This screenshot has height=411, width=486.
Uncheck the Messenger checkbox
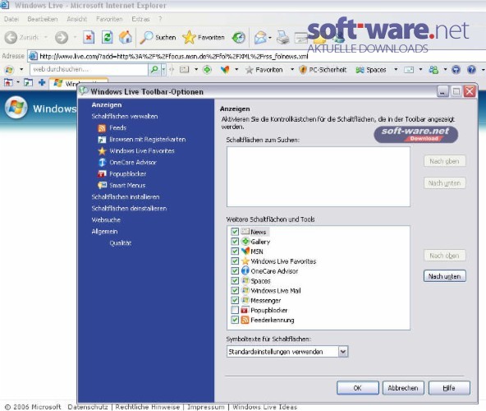click(235, 300)
